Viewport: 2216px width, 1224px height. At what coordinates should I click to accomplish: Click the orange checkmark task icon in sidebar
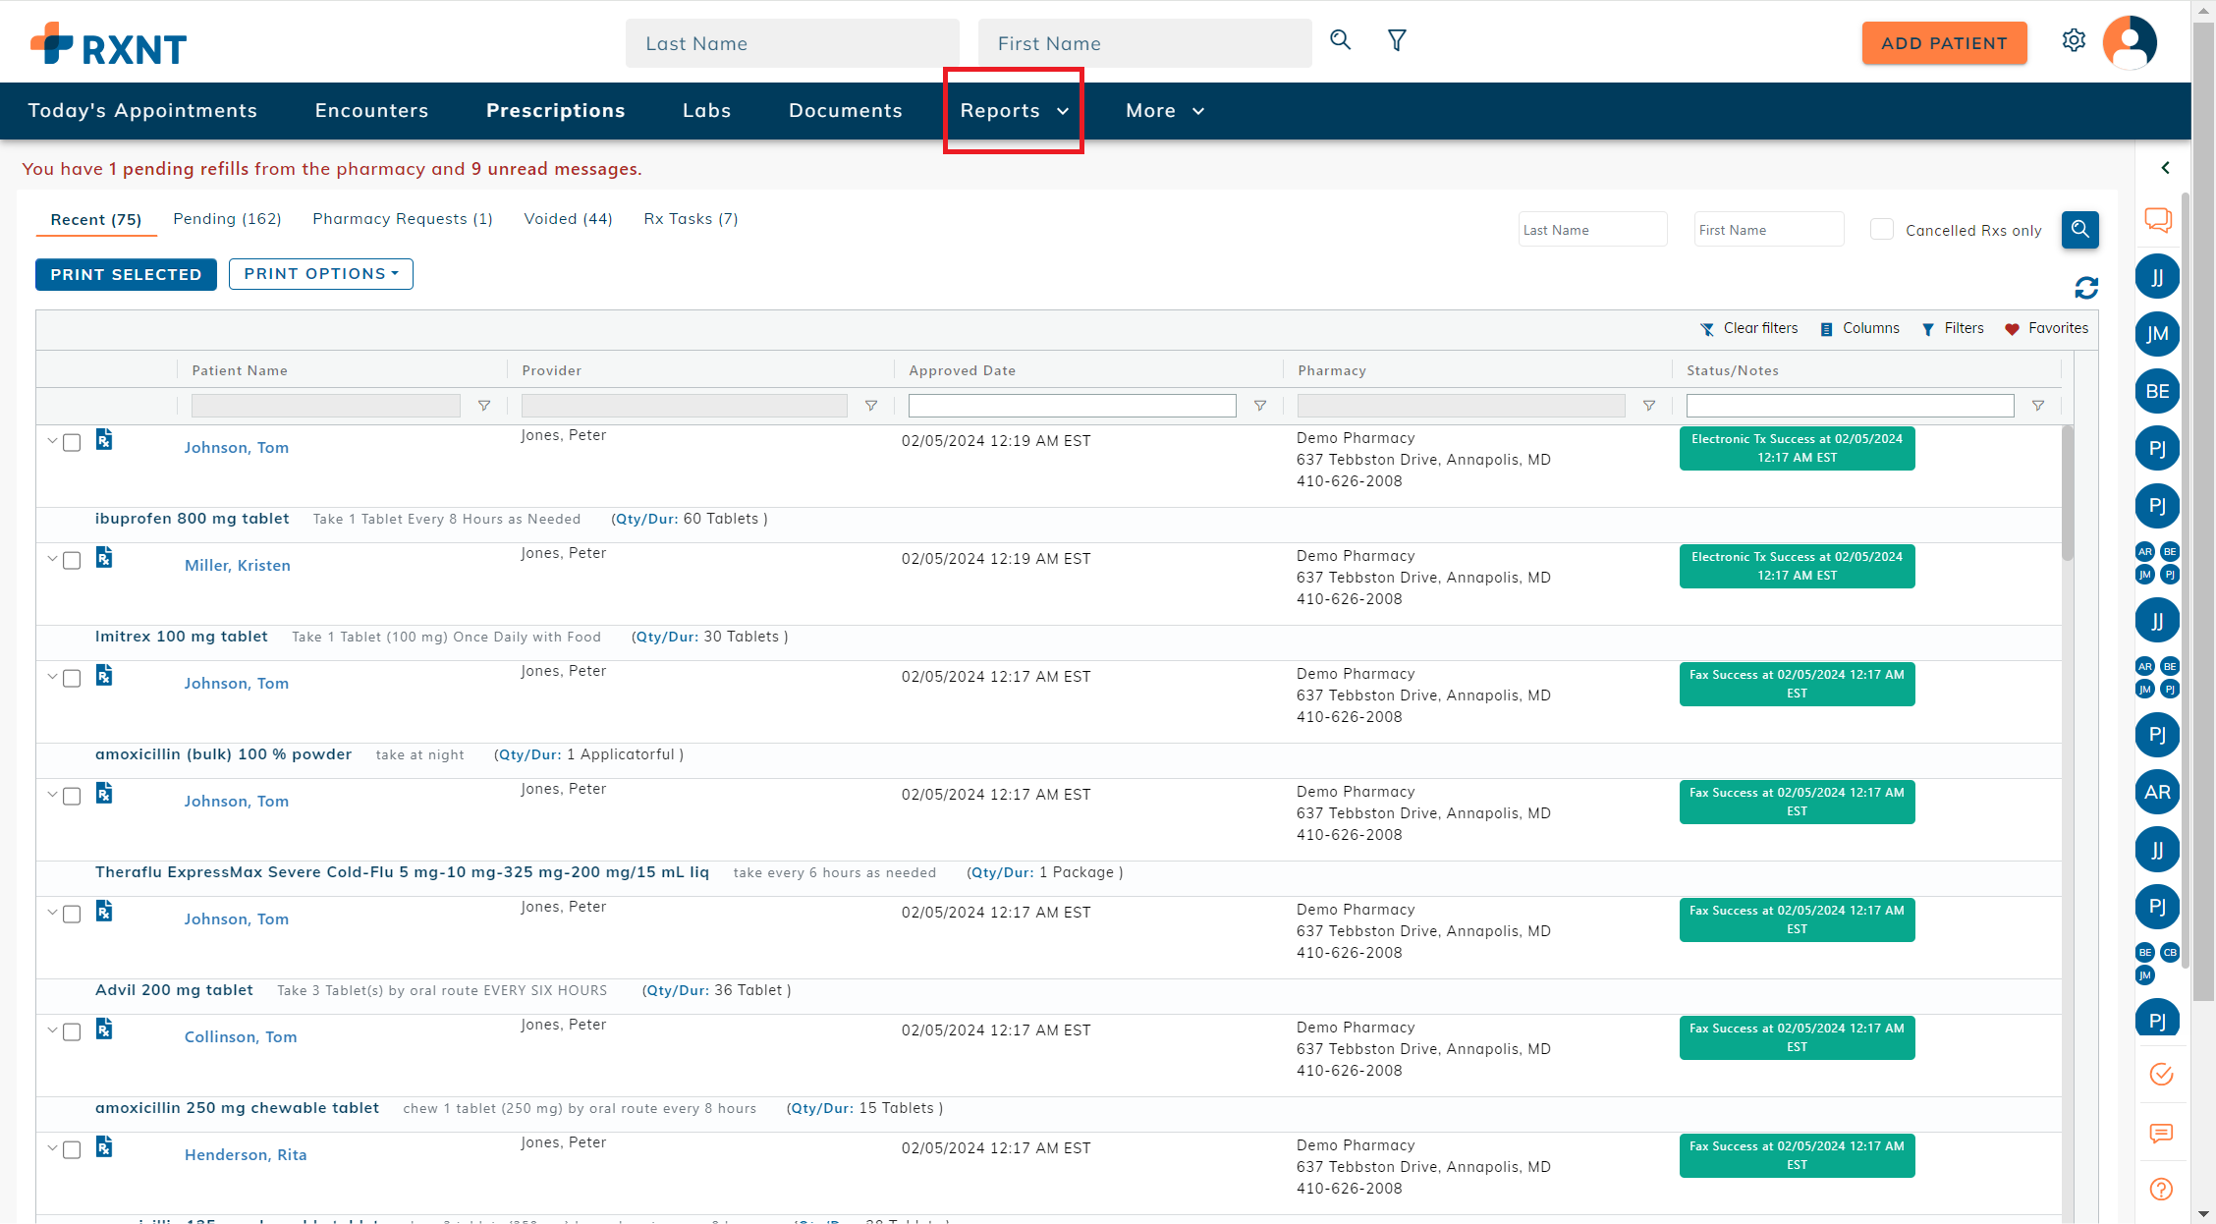[x=2161, y=1074]
